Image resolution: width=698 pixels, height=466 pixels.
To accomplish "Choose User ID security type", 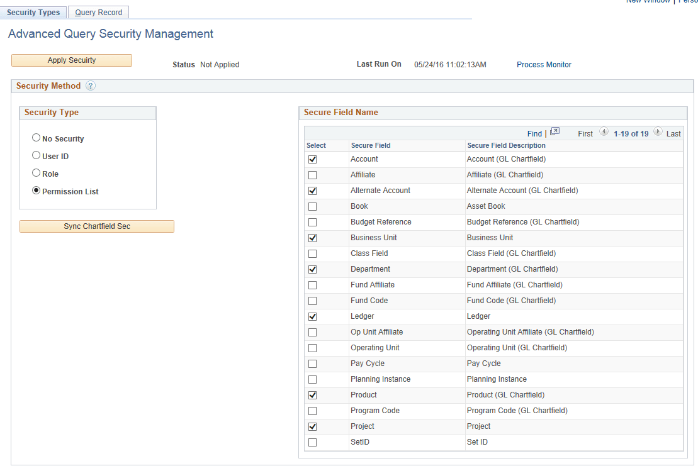I will [36, 155].
